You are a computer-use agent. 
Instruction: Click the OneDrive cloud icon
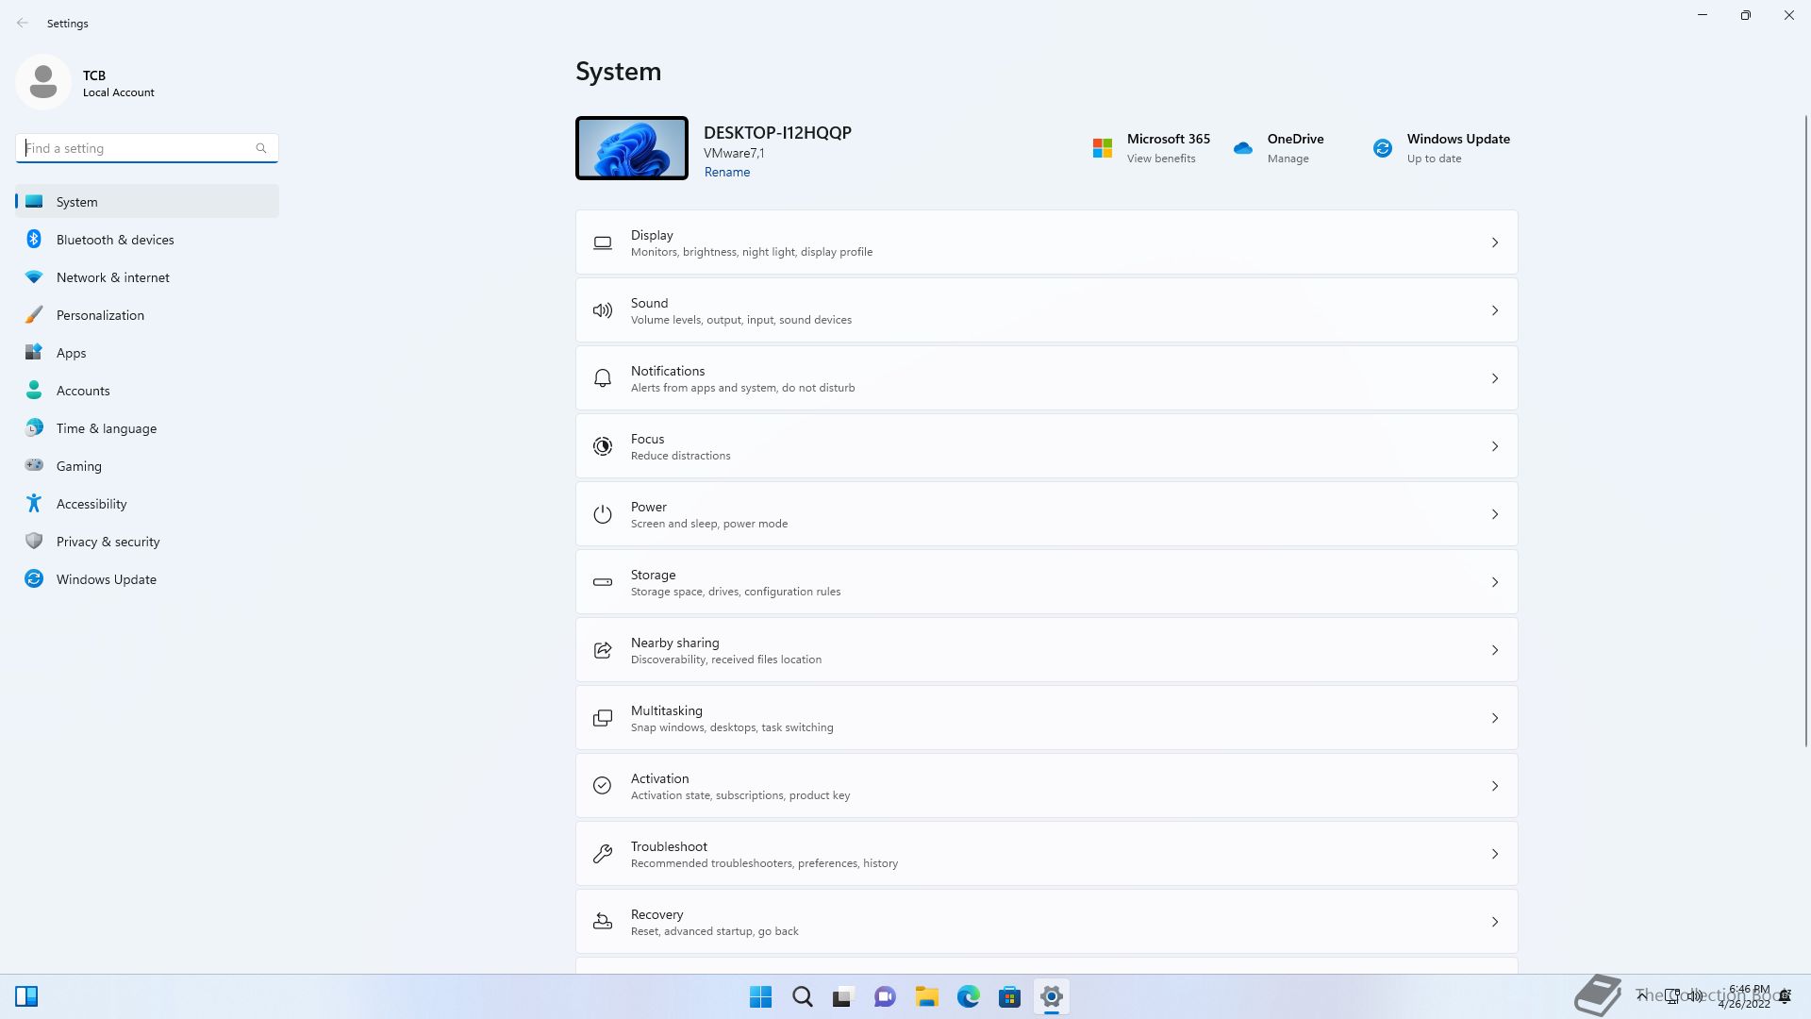tap(1242, 148)
